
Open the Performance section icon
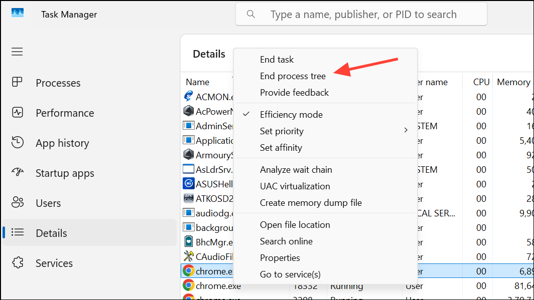18,113
